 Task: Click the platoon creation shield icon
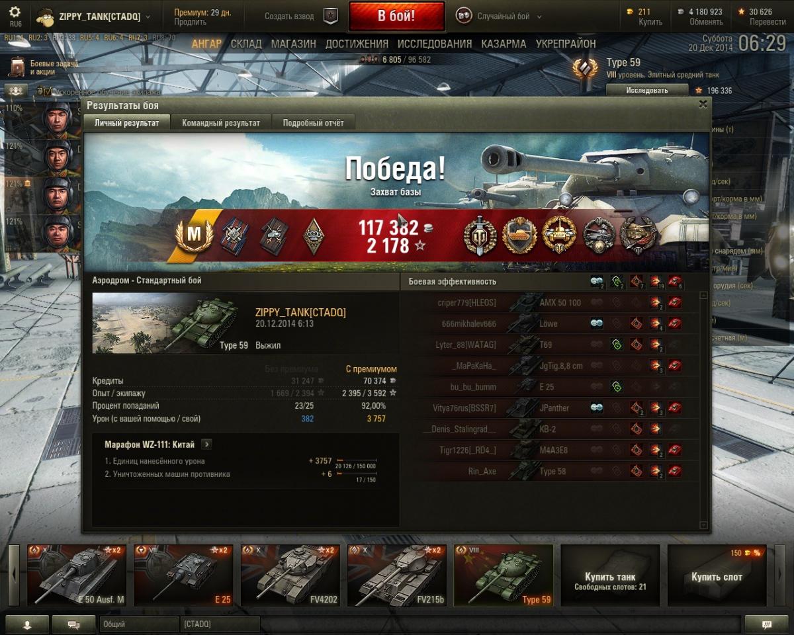[x=330, y=17]
